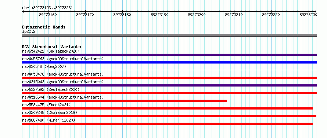Screen dimensions: 327x138
Task: Select the nsv4053476 red variant bar
Action: (169, 78)
